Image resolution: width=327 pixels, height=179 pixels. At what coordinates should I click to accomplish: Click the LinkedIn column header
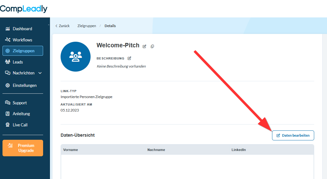pyautogui.click(x=239, y=150)
